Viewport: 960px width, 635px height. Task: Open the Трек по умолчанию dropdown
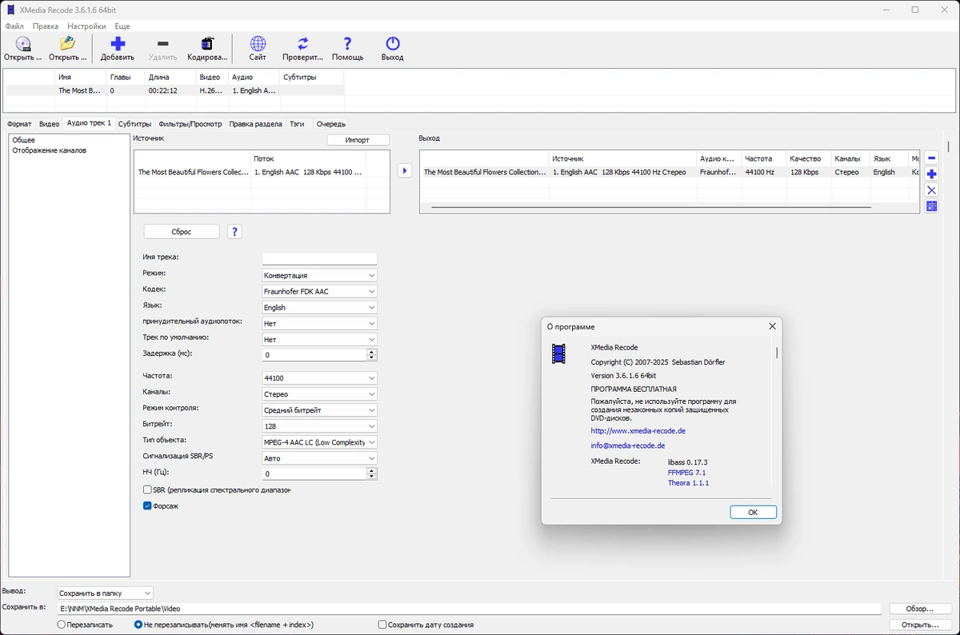pyautogui.click(x=319, y=339)
